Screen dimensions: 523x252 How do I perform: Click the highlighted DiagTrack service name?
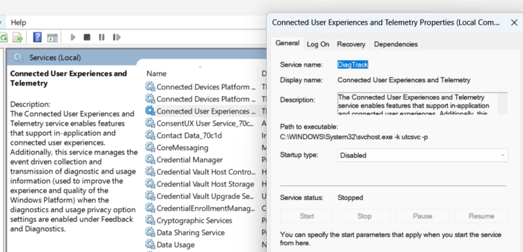pos(352,65)
